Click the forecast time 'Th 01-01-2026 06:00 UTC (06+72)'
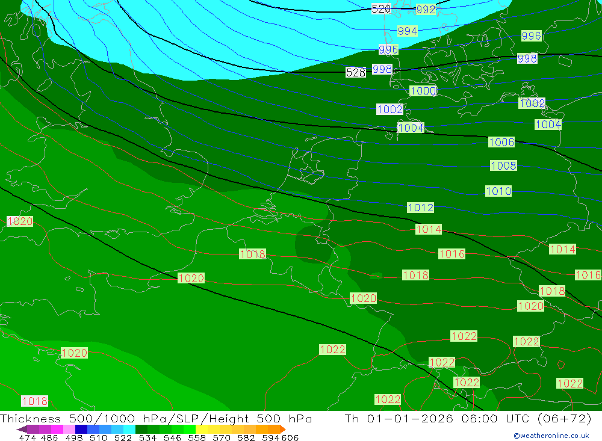 point(468,418)
